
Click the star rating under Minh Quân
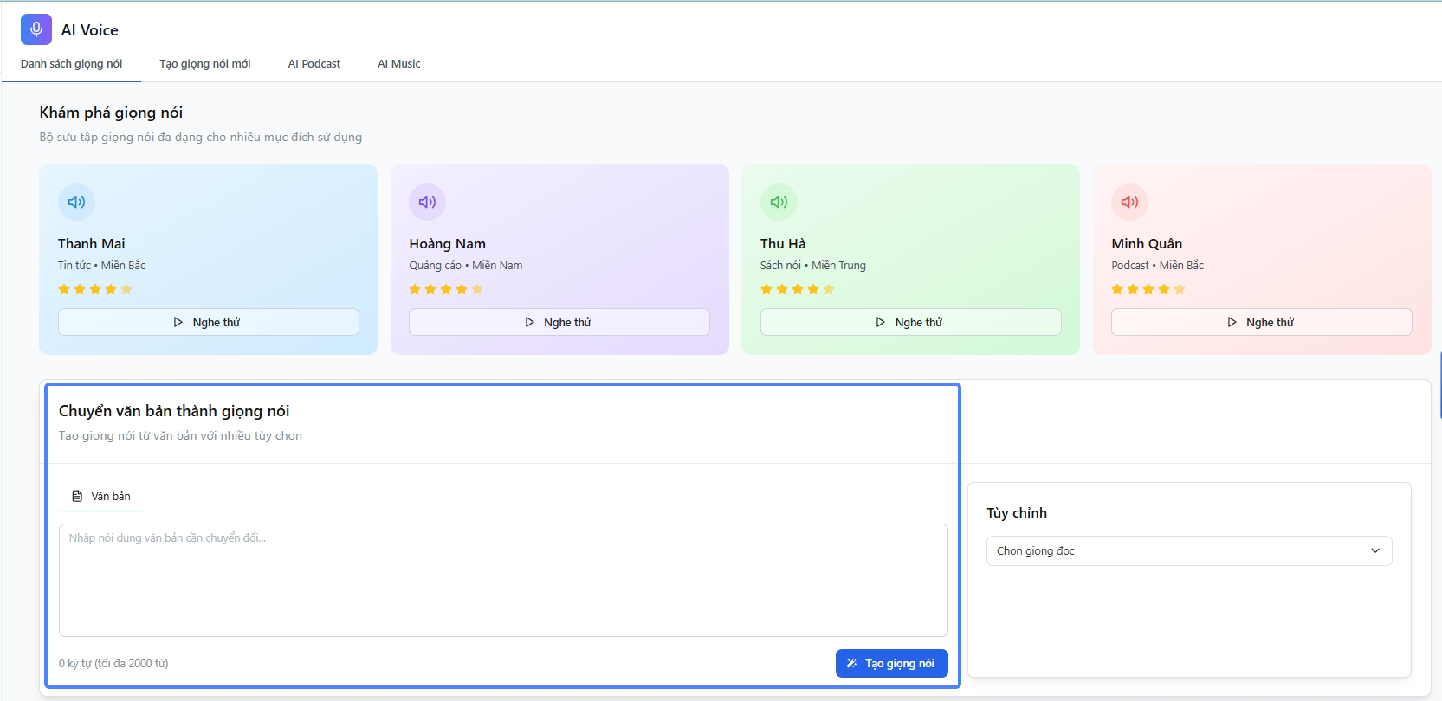1148,289
